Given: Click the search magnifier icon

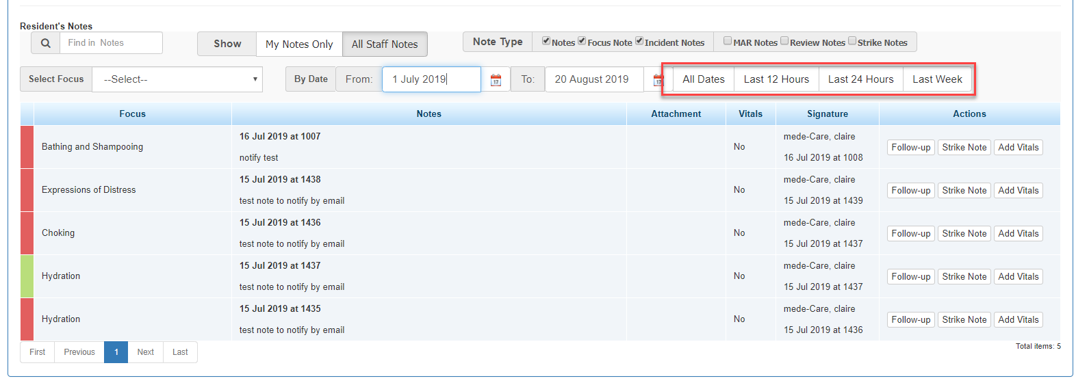Looking at the screenshot, I should click(45, 43).
